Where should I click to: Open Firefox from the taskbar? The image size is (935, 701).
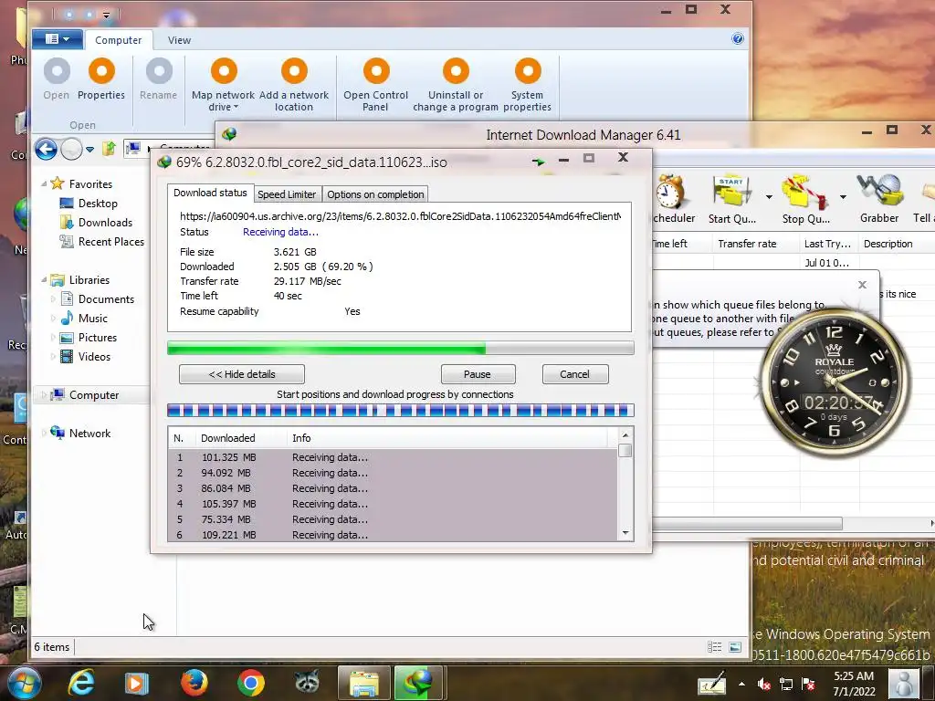point(194,683)
